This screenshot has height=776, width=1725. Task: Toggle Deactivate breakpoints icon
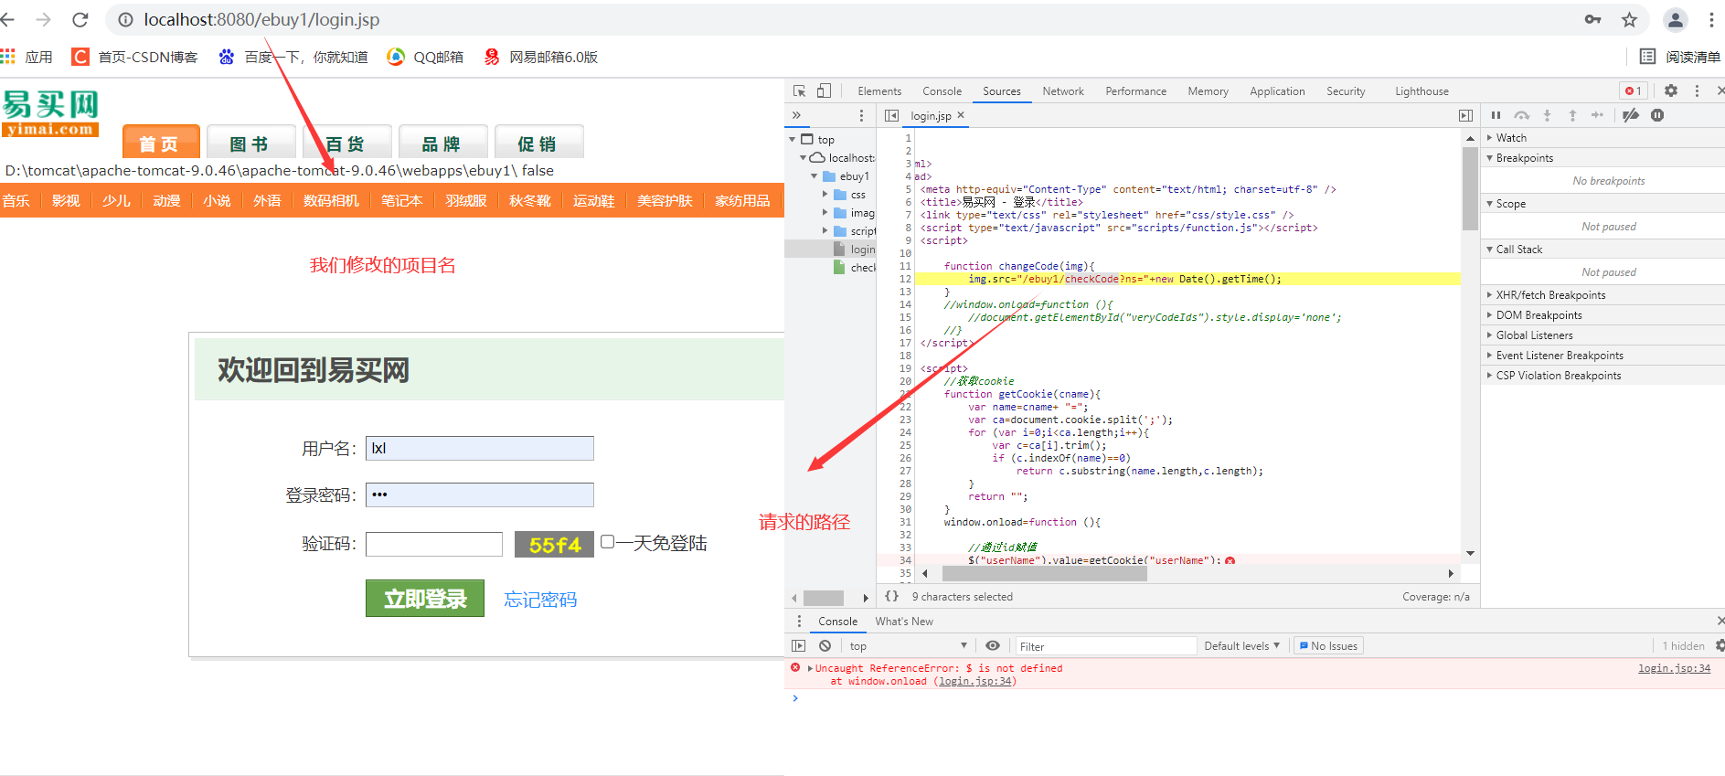[1631, 115]
